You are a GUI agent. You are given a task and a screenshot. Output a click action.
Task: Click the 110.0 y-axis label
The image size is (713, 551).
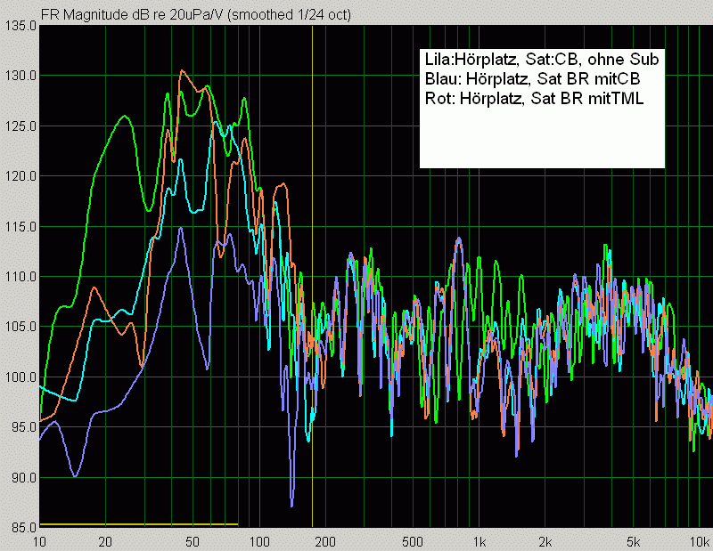point(20,277)
